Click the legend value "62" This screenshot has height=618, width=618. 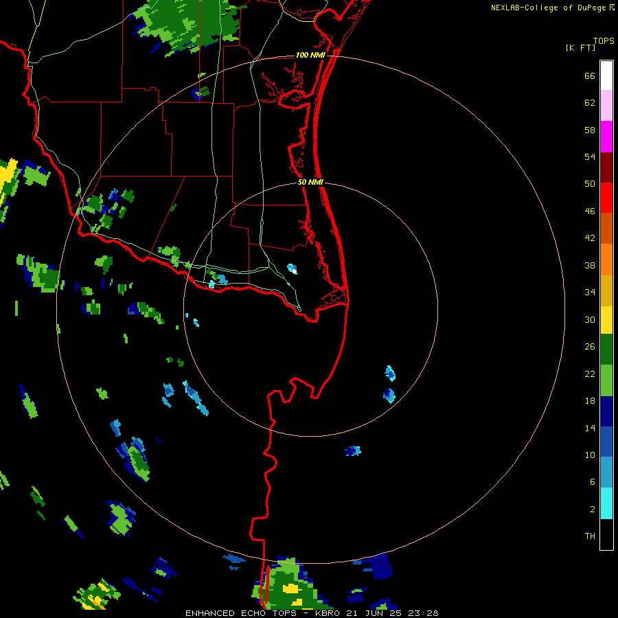[590, 103]
